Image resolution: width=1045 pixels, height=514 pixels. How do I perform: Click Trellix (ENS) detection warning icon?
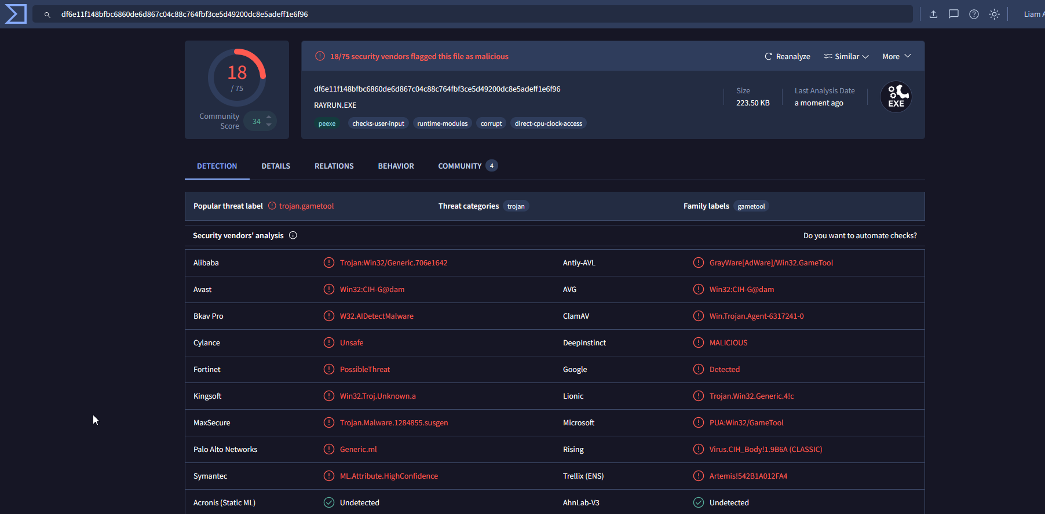699,476
